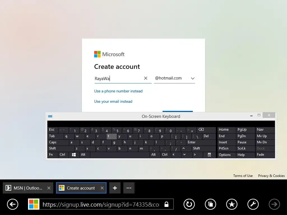Image resolution: width=287 pixels, height=215 pixels.
Task: Click the Fade key on keyboard
Action: click(265, 155)
